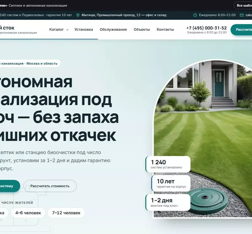Click the 10 лет гарантия на корпус card
This screenshot has height=234, width=252.
point(171,183)
